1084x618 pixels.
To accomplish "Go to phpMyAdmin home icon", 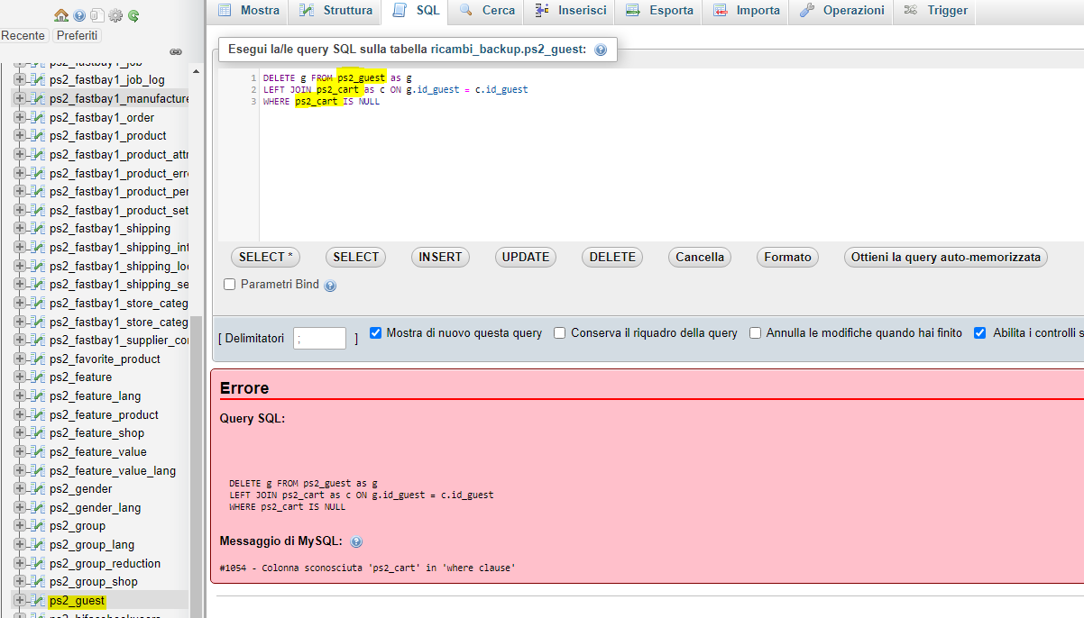I will [x=61, y=15].
